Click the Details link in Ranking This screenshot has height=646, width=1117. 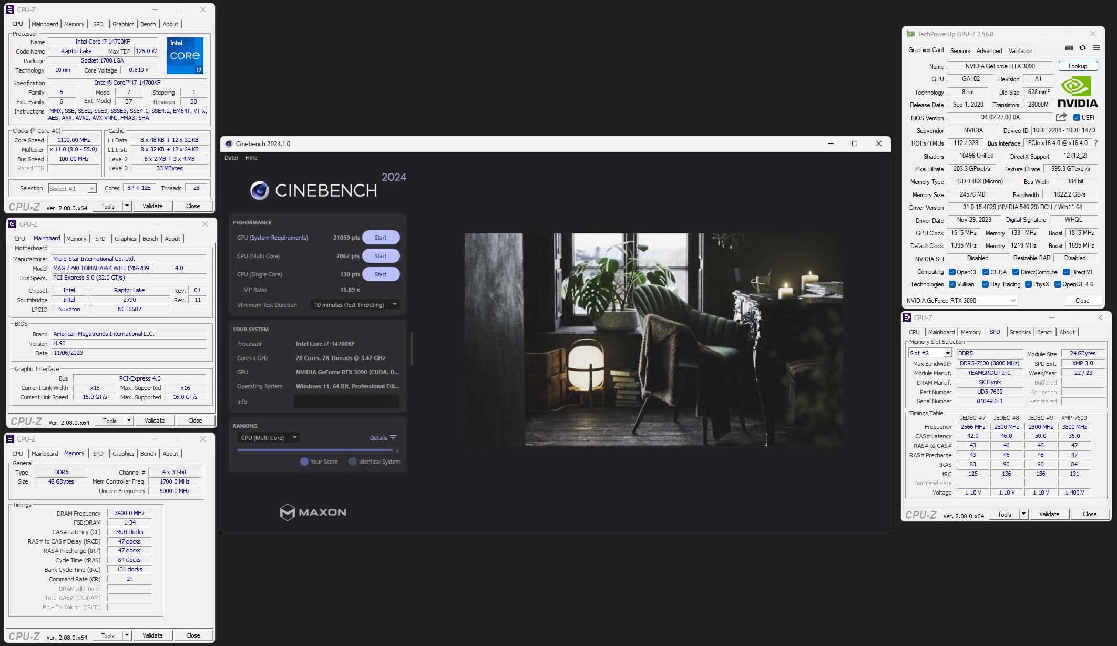pyautogui.click(x=378, y=438)
